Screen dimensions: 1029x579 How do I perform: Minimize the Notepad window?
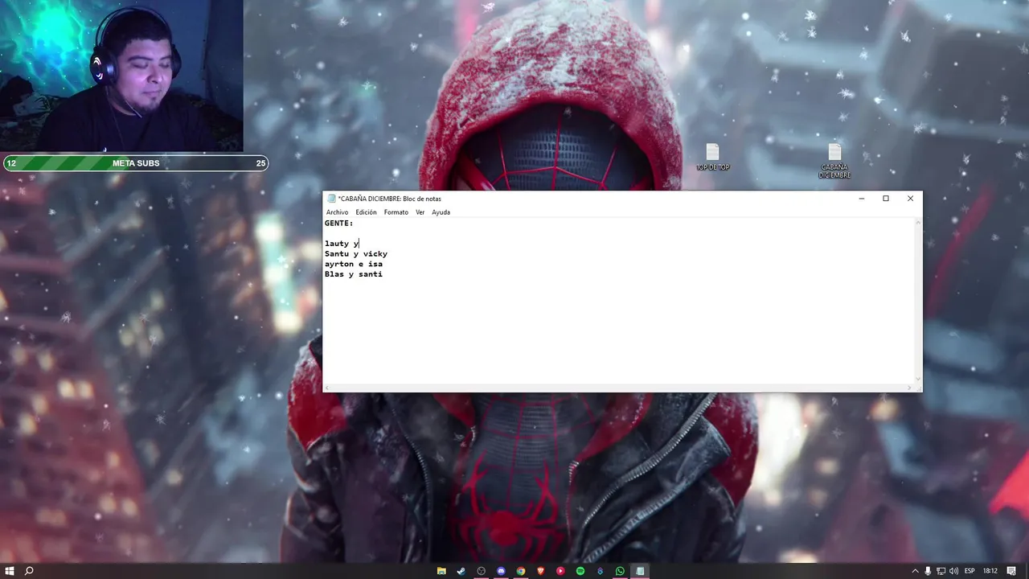click(x=862, y=199)
